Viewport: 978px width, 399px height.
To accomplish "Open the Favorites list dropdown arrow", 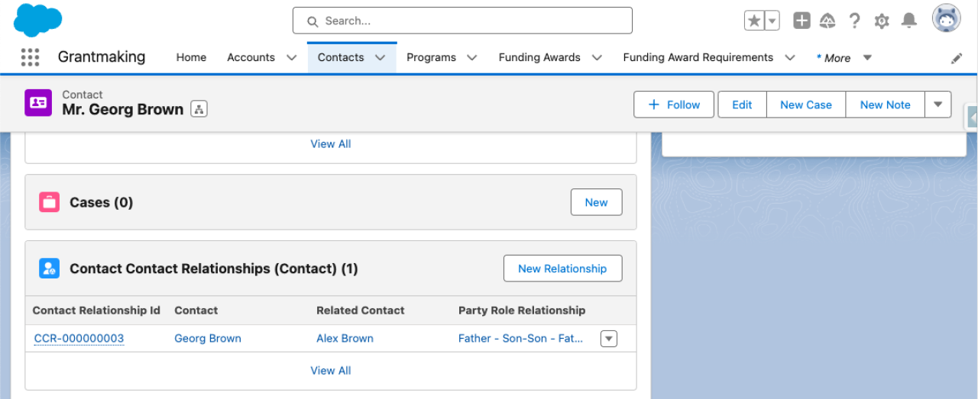I will [772, 21].
